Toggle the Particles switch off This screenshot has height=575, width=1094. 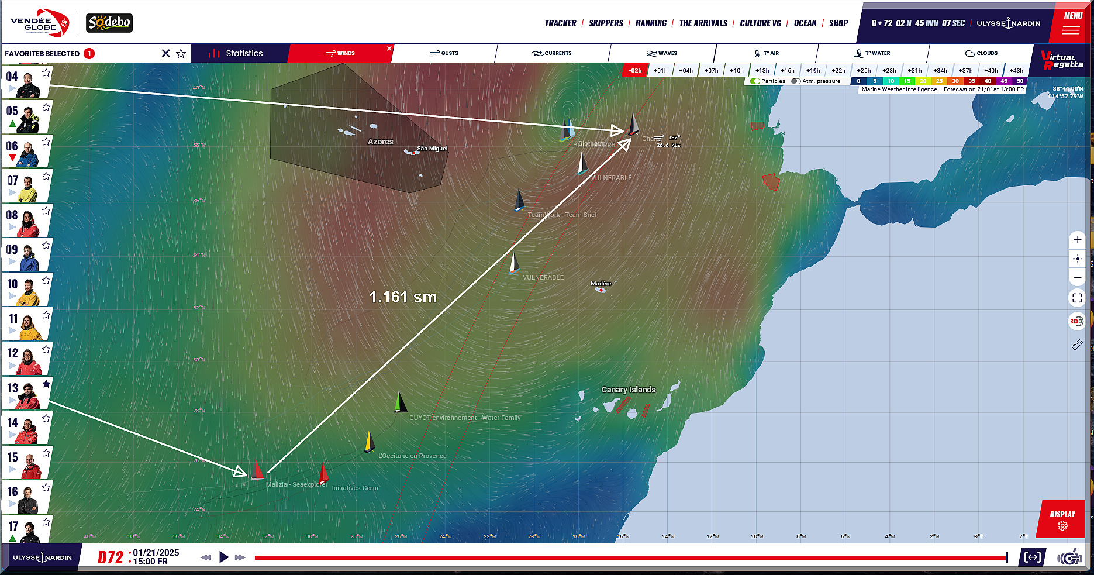coord(755,81)
